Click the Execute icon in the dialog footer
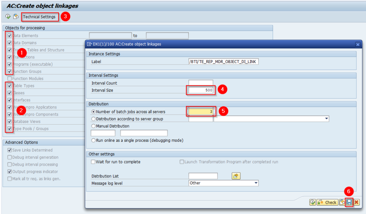 click(x=312, y=202)
